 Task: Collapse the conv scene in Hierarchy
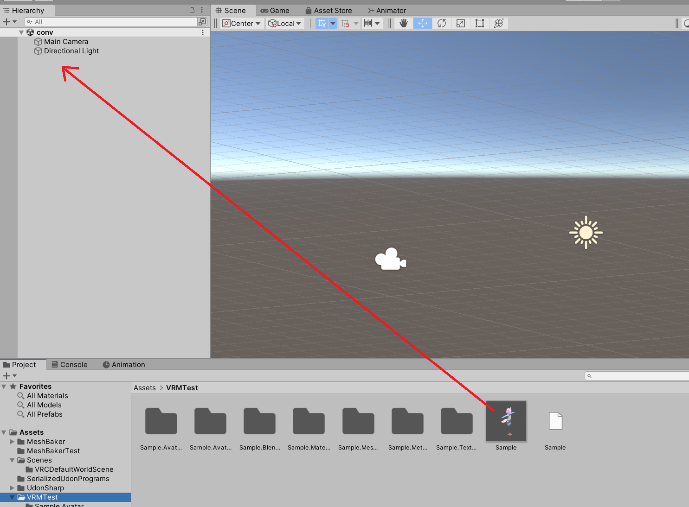pyautogui.click(x=21, y=32)
